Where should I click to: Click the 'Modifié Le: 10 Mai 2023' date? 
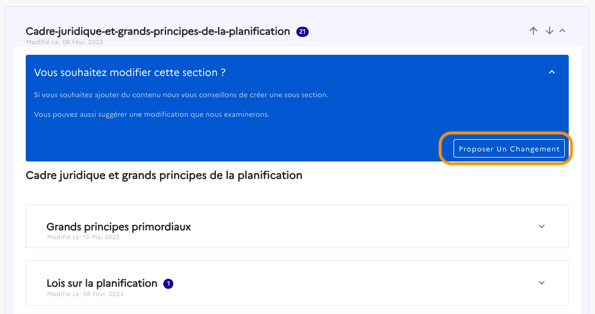coord(83,237)
